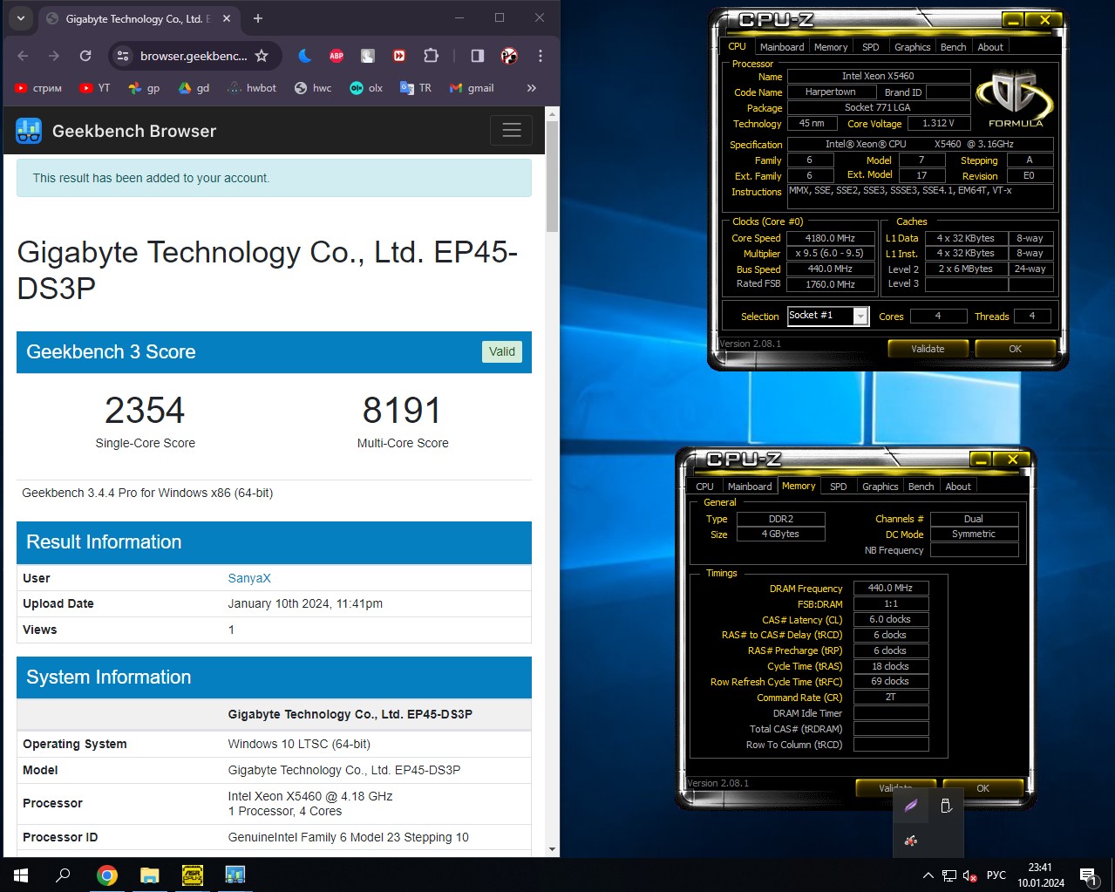The image size is (1115, 892).
Task: Reload the Geekbench page
Action: (x=85, y=56)
